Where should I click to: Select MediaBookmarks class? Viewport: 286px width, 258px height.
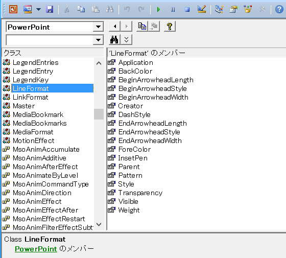[x=40, y=123]
